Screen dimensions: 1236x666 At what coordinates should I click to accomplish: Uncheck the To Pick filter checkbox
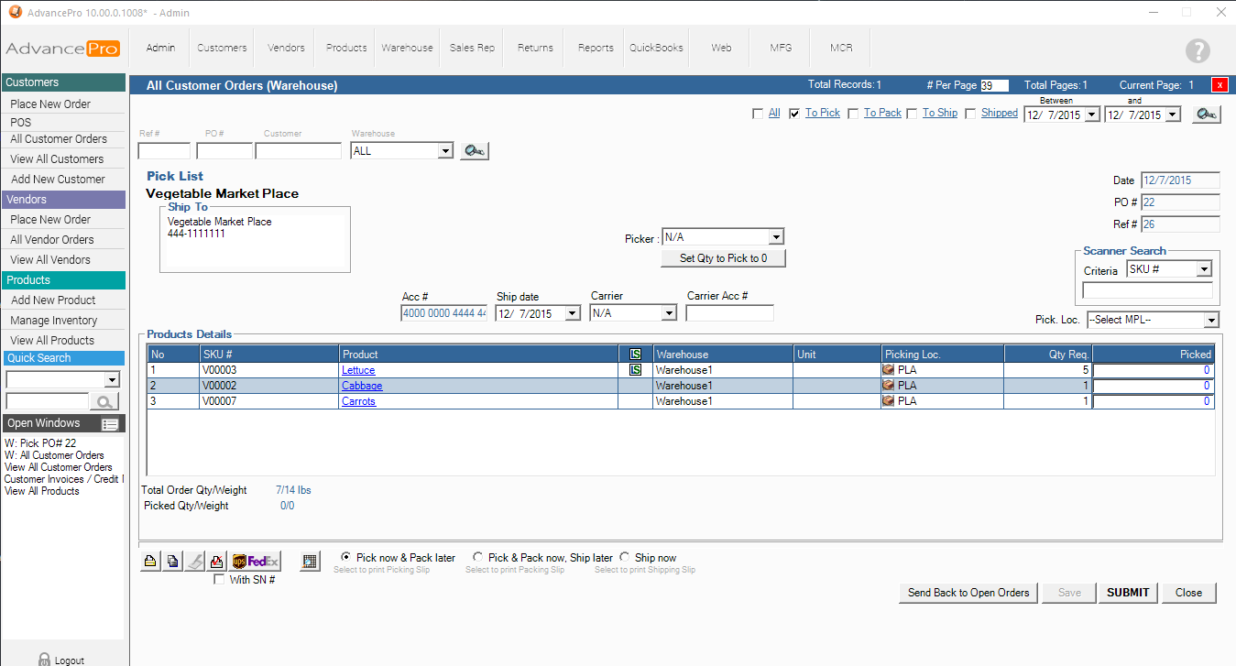click(794, 114)
